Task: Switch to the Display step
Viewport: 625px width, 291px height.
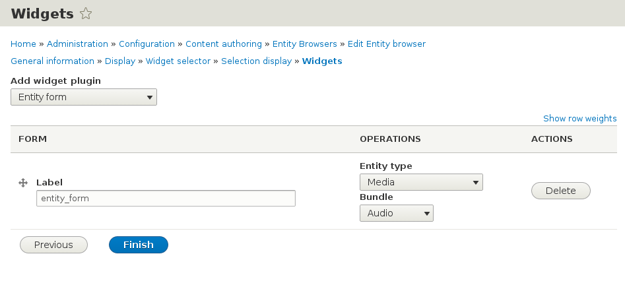Action: tap(119, 61)
